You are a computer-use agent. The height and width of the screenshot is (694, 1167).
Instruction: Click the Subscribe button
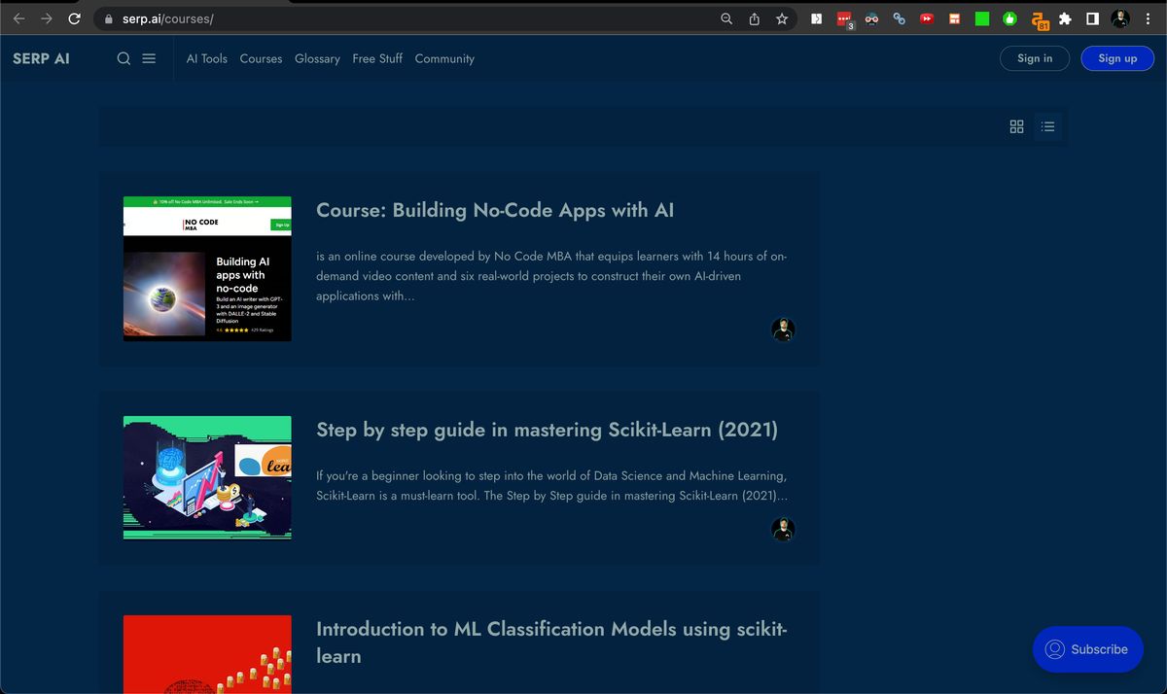point(1087,649)
